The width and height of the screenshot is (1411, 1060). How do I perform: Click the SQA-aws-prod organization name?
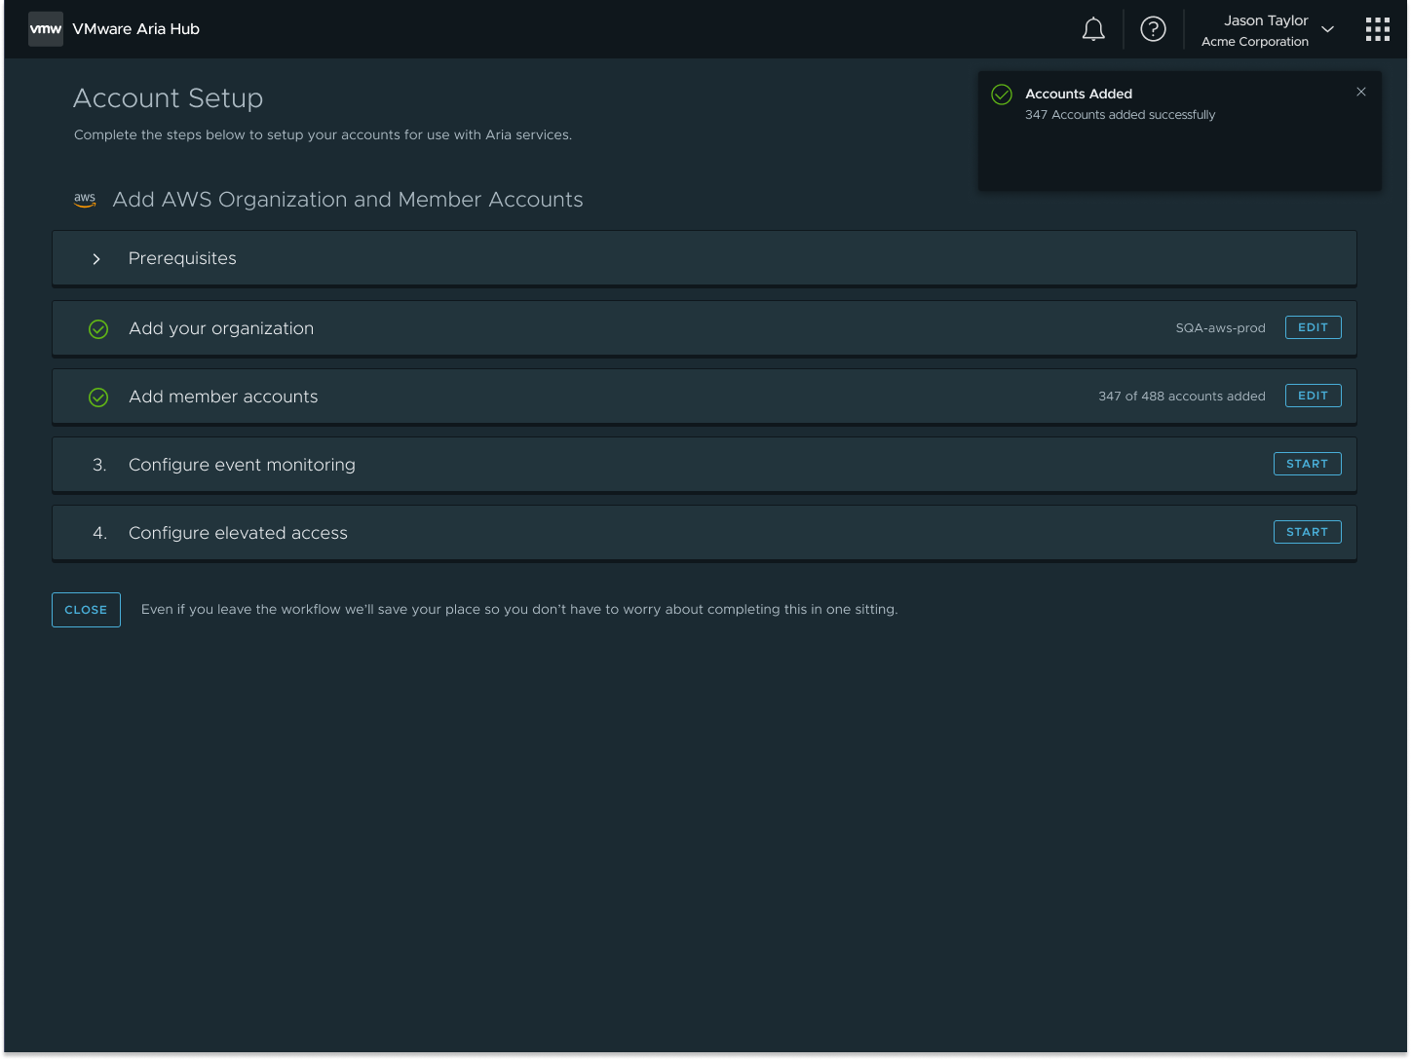pos(1220,328)
